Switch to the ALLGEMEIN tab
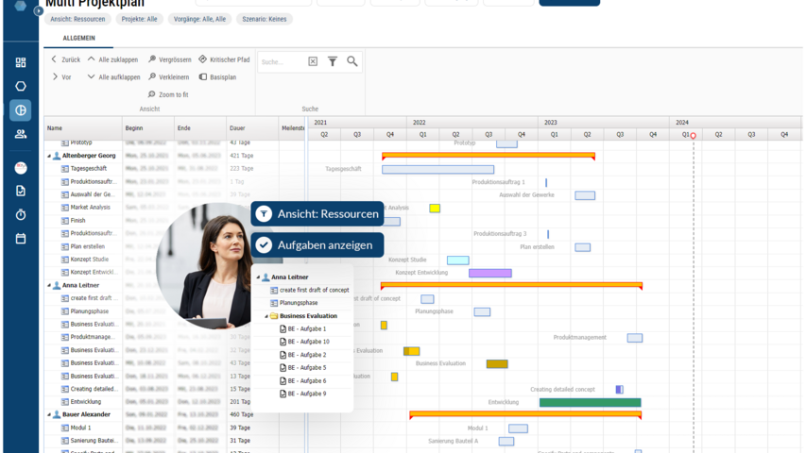 [x=78, y=38]
